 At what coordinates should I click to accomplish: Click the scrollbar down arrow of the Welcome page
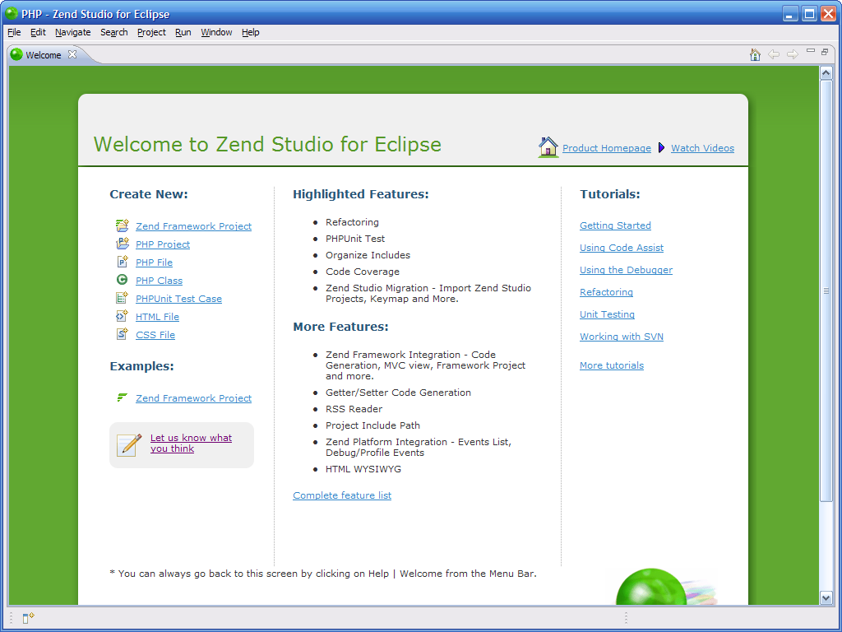pos(826,597)
